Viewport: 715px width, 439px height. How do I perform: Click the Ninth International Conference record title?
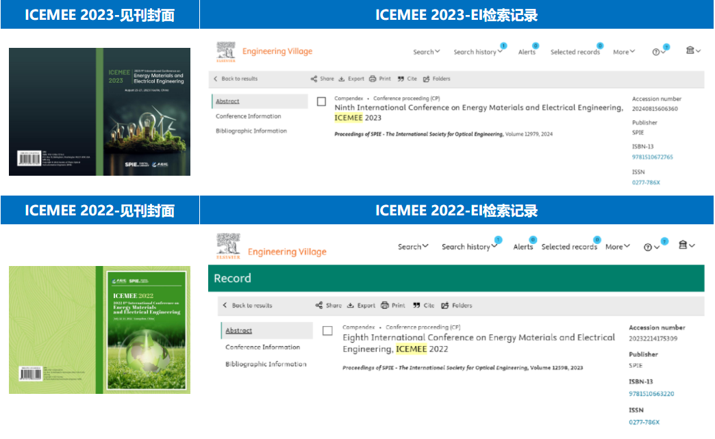click(479, 112)
